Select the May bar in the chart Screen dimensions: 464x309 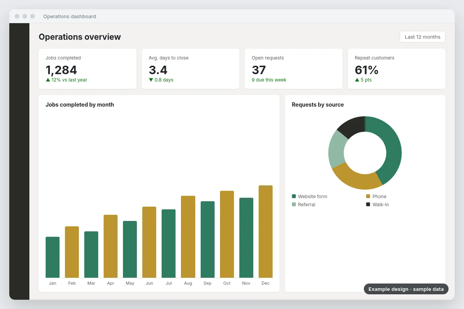point(130,249)
